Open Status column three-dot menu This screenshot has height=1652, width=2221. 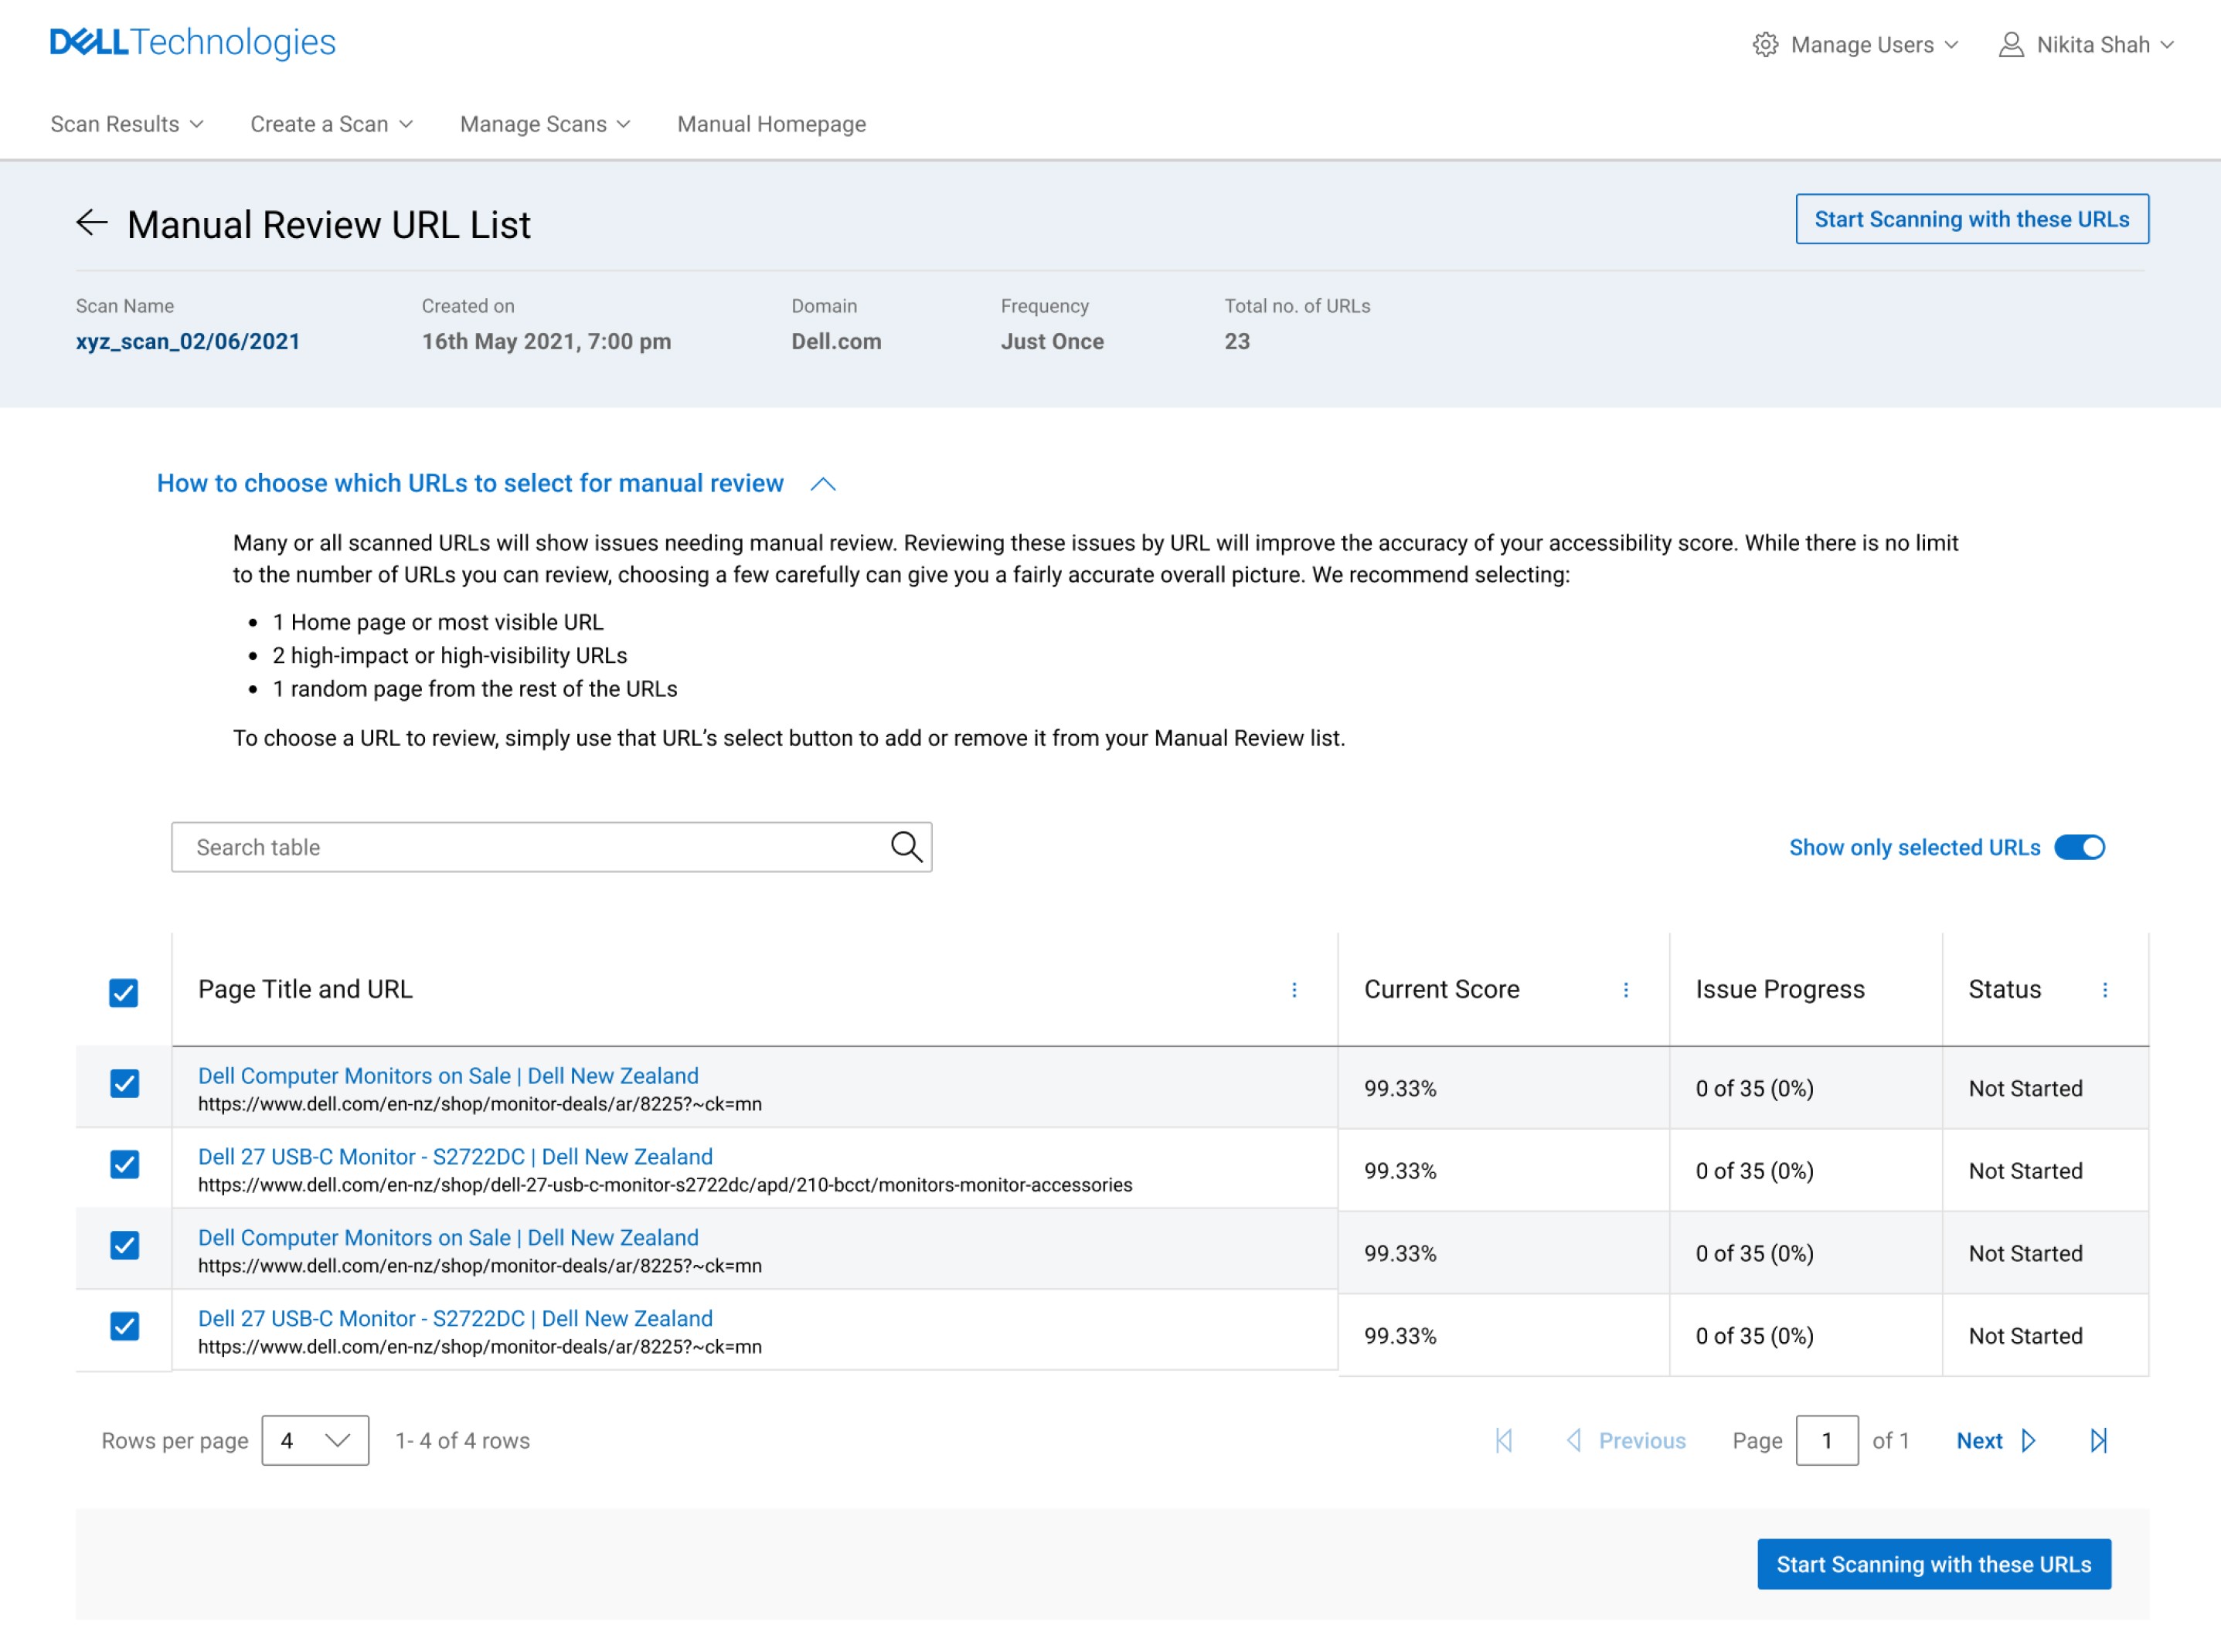click(2104, 990)
